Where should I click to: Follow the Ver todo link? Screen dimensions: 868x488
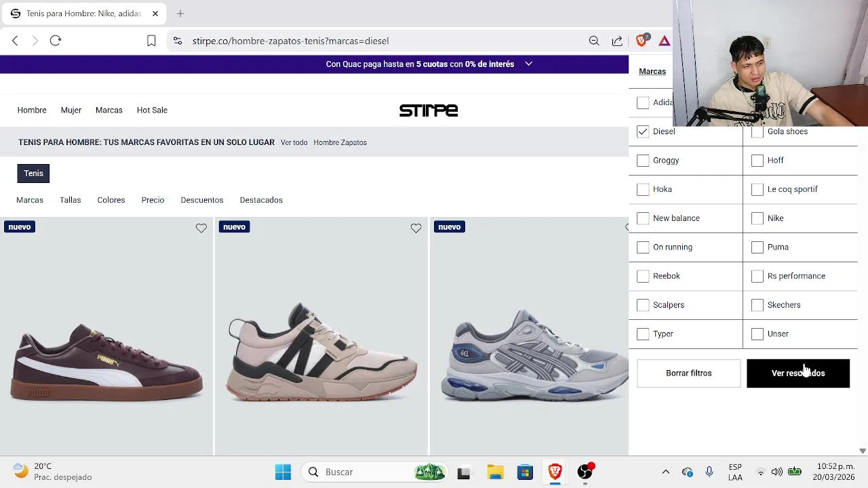[x=294, y=142]
